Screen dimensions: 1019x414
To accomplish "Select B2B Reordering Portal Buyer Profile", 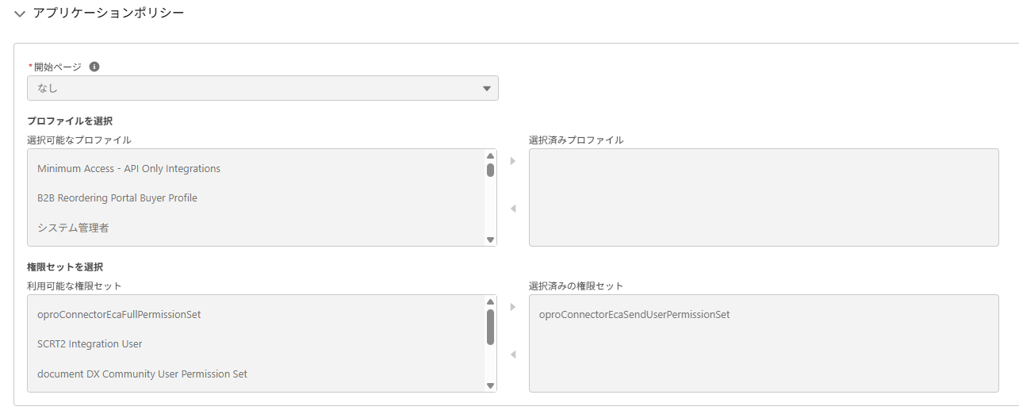I will 117,198.
